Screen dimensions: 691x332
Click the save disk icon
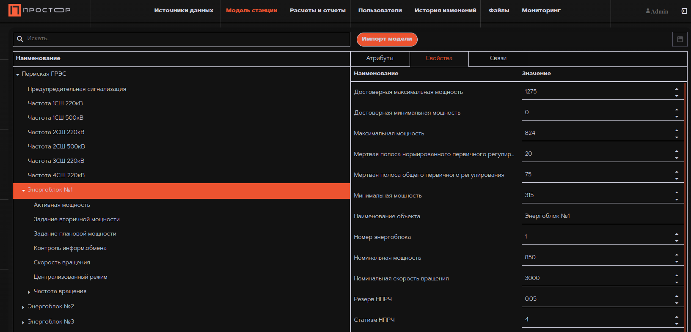pos(680,39)
